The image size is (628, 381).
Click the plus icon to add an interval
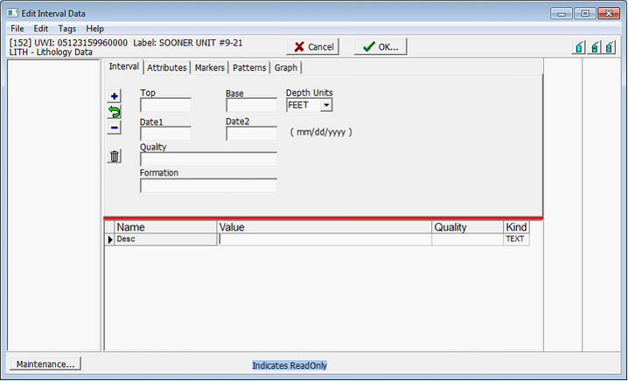114,96
